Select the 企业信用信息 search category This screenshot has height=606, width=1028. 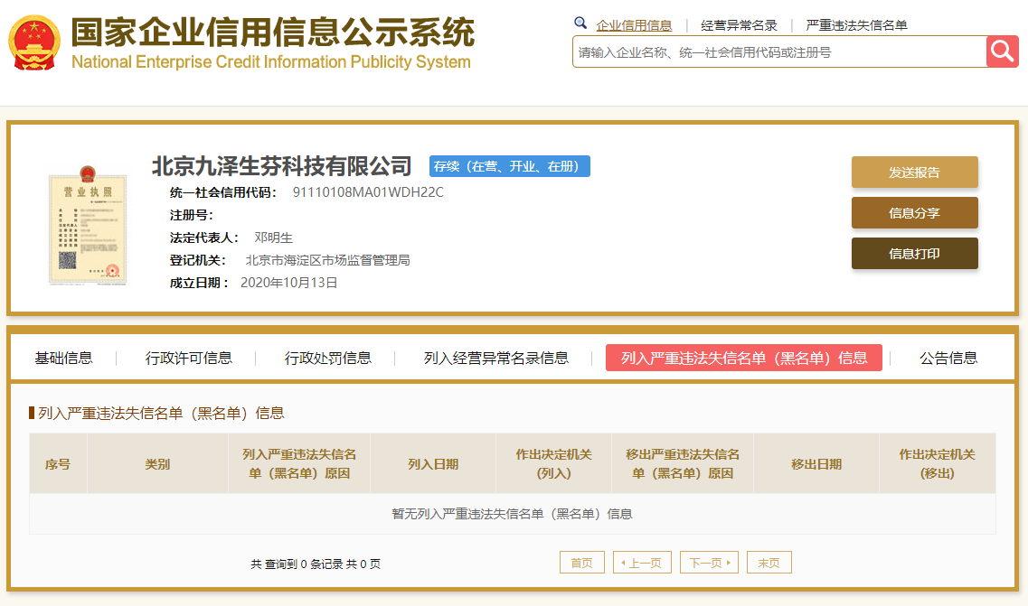click(x=634, y=25)
